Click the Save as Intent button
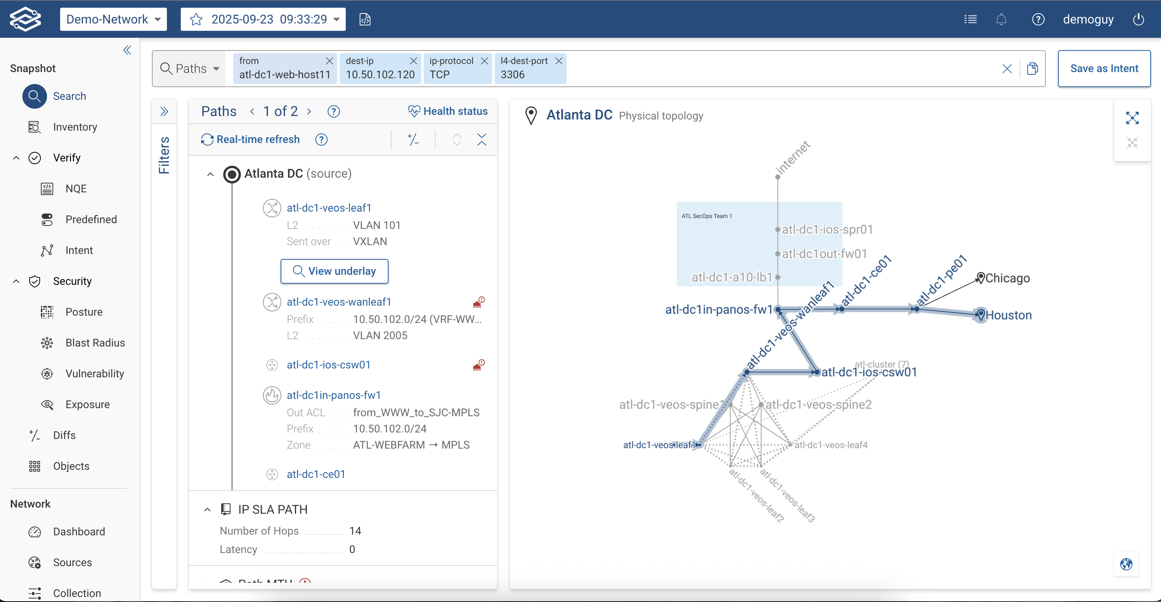Screen dimensions: 1161x602 pos(1104,68)
